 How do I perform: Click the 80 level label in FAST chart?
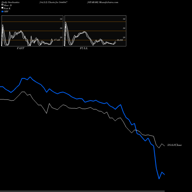pos(61,19)
